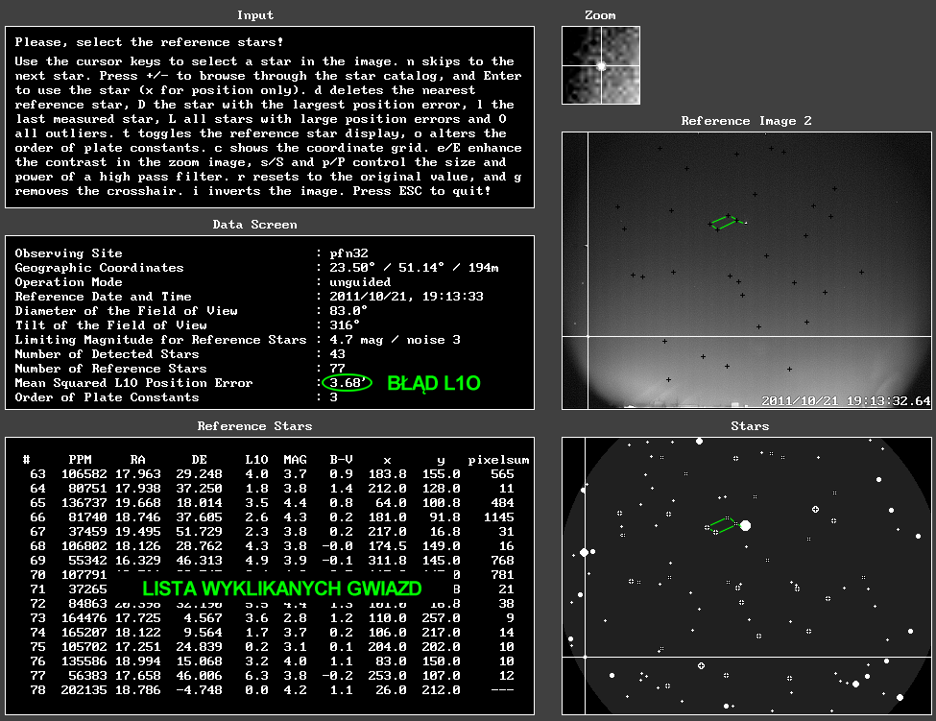Click coordinates value '23.50° / 51.14° / 194m'
This screenshot has height=721, width=936.
(x=415, y=268)
